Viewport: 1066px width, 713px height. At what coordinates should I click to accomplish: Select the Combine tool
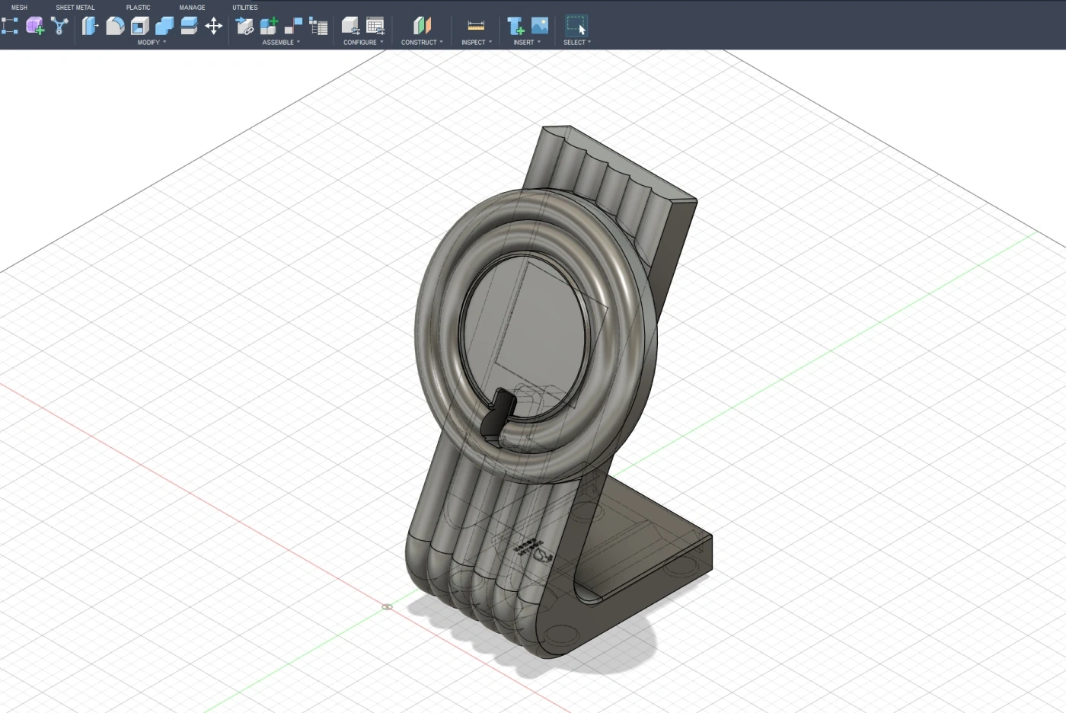click(164, 26)
